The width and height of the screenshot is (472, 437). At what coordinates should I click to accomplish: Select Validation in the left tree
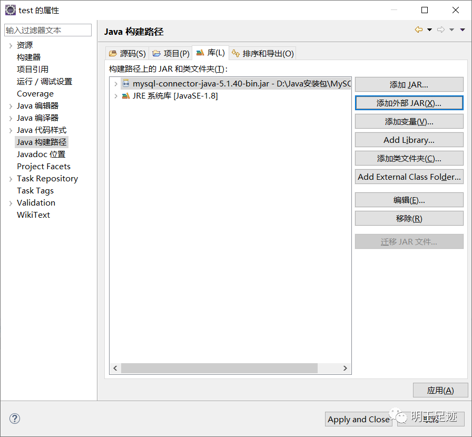point(36,203)
